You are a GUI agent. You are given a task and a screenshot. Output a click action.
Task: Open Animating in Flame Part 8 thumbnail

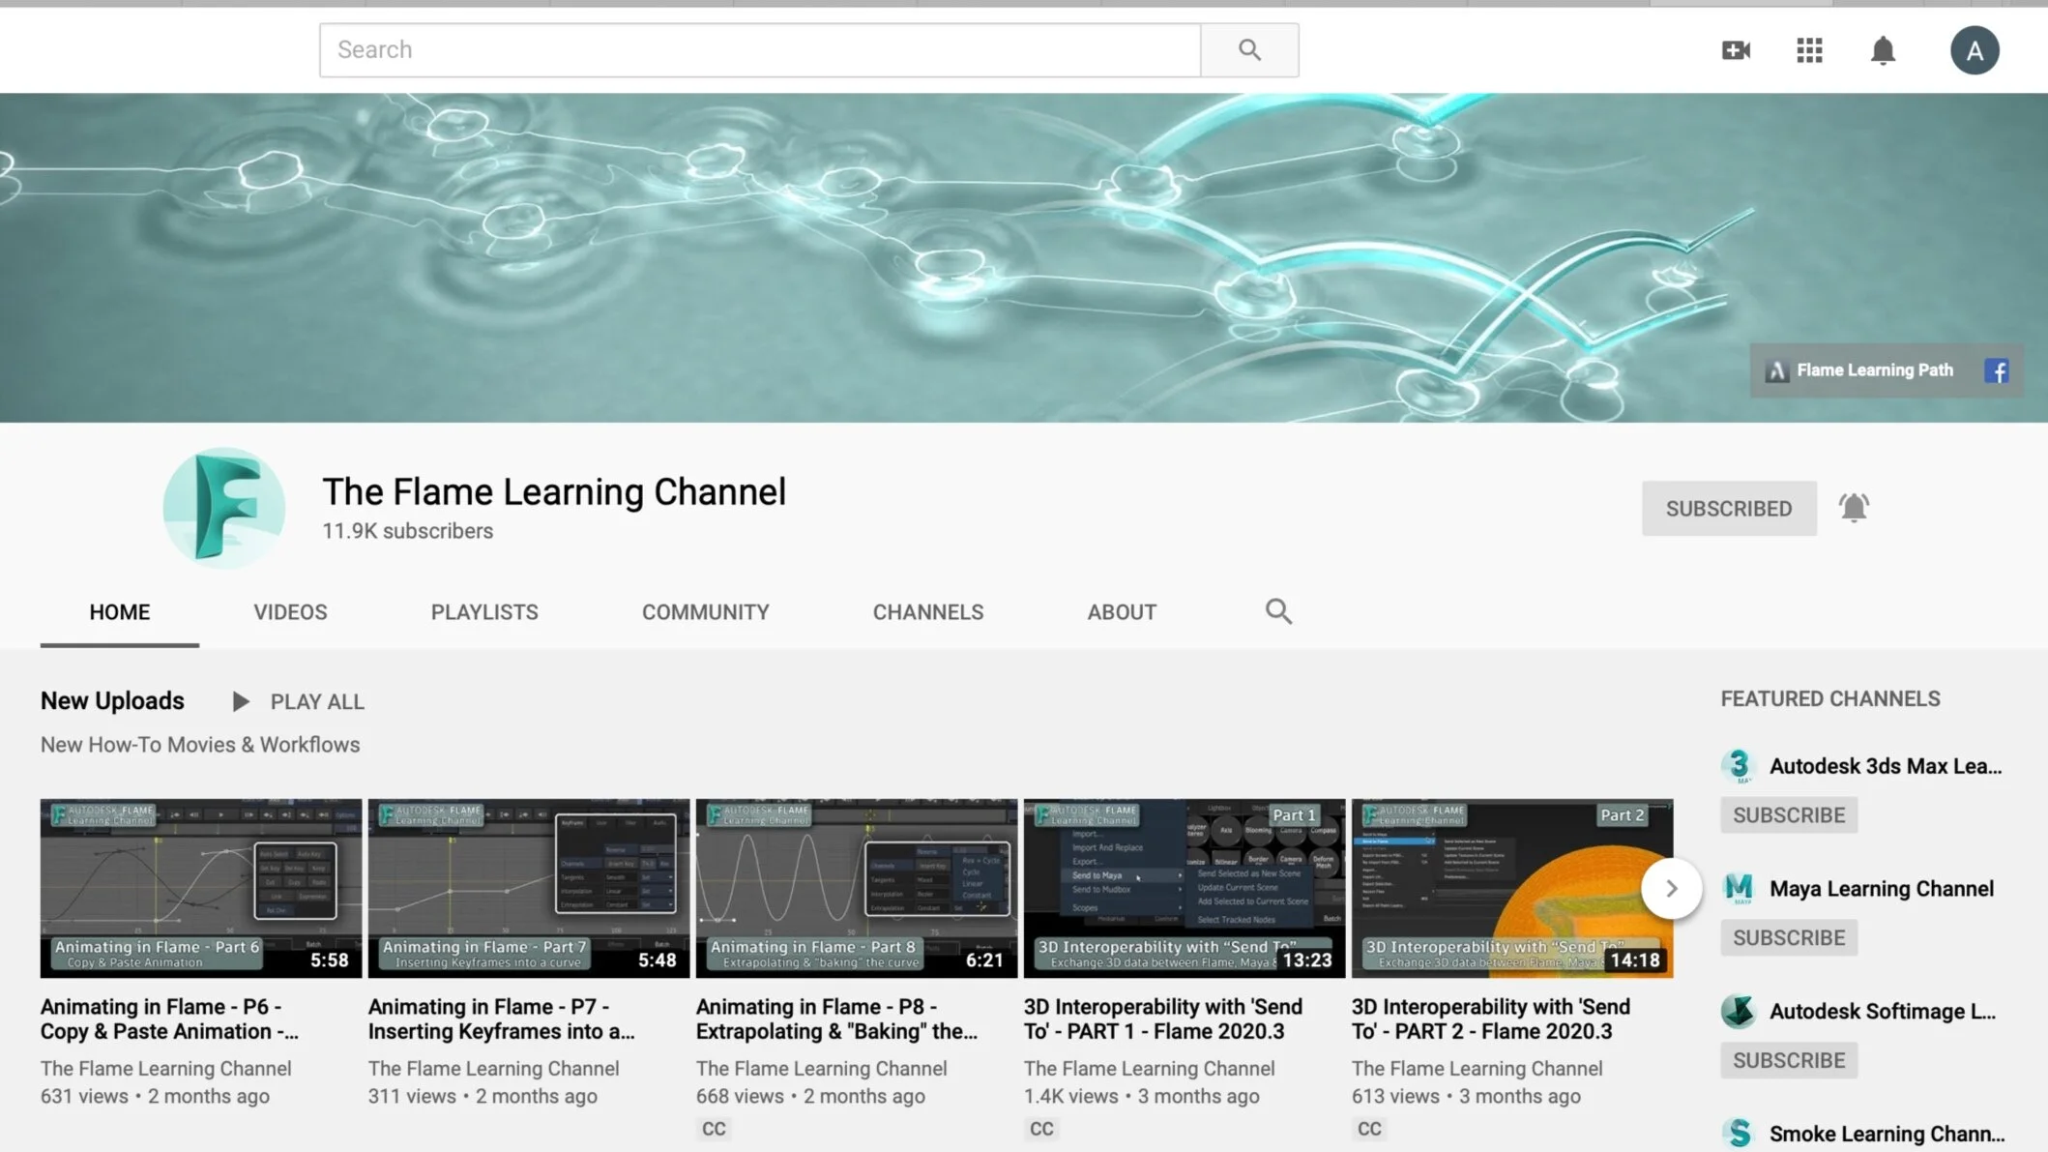click(x=856, y=888)
